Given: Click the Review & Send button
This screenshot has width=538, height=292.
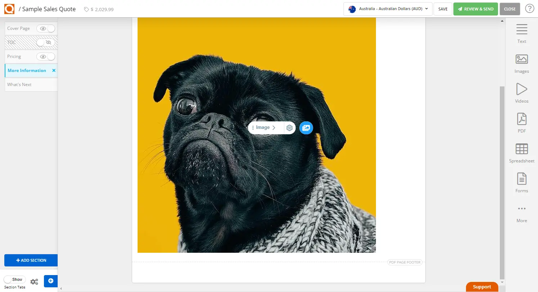Looking at the screenshot, I should [475, 9].
